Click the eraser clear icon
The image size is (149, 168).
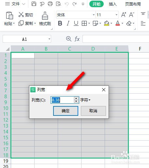129,23
